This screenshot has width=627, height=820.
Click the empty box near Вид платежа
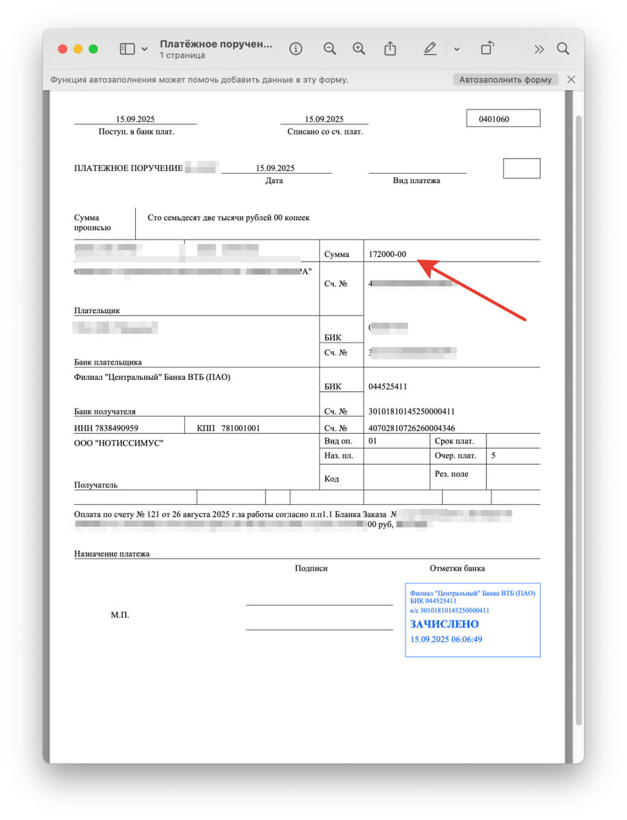522,168
